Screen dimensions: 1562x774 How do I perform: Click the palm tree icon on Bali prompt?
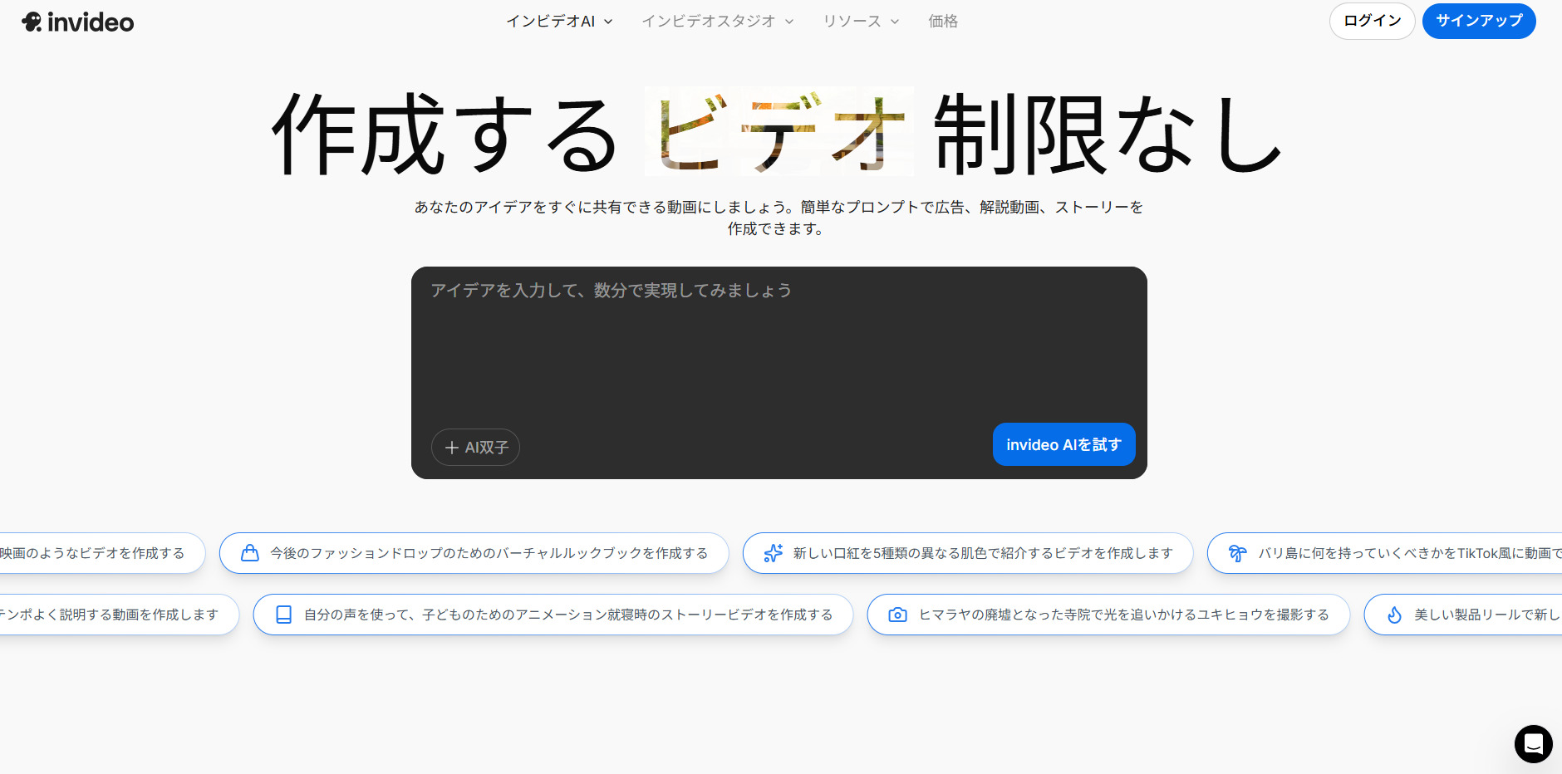point(1237,553)
